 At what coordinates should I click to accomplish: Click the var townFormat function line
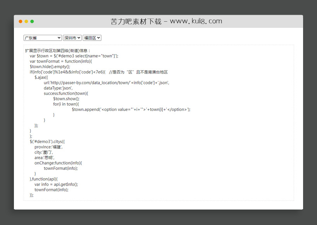pyautogui.click(x=61, y=61)
